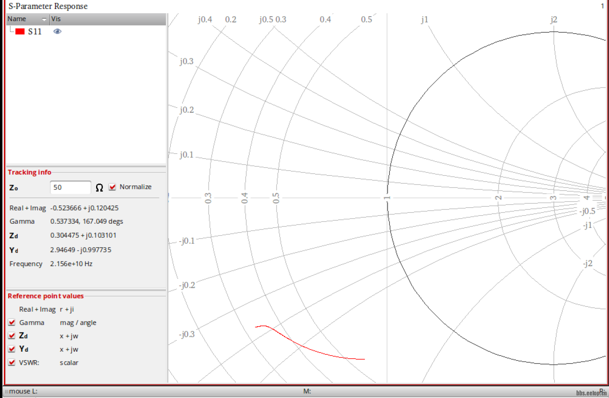Select the S11 trace row
The width and height of the screenshot is (609, 398).
click(x=86, y=31)
